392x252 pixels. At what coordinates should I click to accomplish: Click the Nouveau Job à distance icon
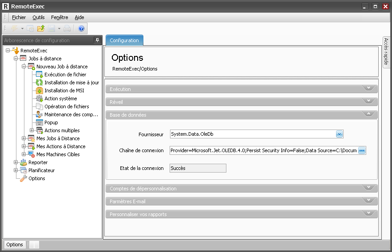point(31,67)
